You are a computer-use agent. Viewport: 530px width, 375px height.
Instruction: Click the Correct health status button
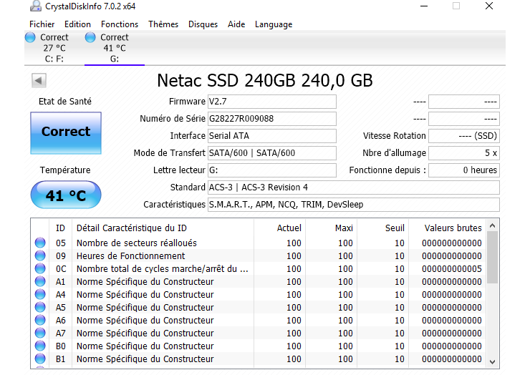click(x=66, y=133)
